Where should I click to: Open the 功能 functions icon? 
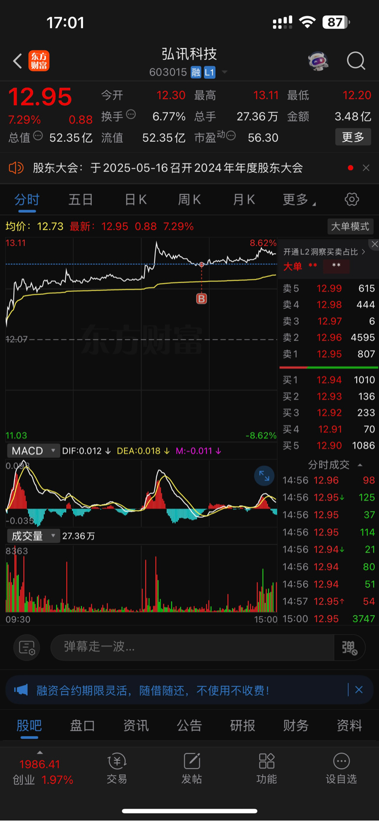pyautogui.click(x=266, y=769)
